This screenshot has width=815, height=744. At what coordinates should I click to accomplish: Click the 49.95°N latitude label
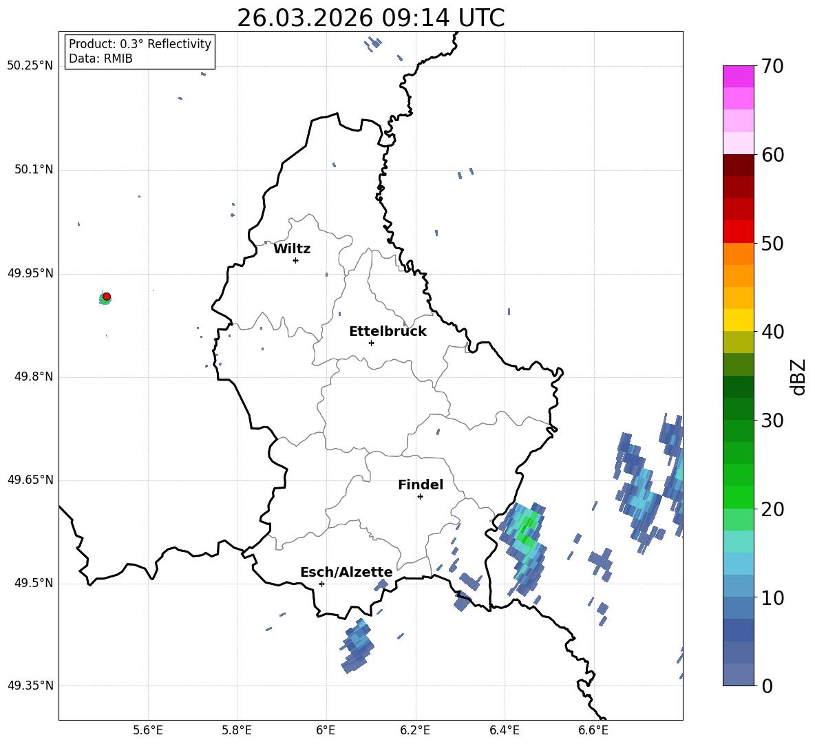(30, 273)
